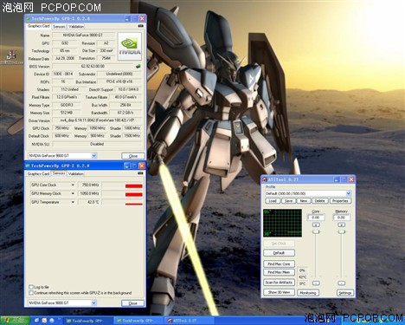Viewport: 405px width, 325px height.
Task: Click Close button in upper GPU-Z window
Action: (x=133, y=156)
